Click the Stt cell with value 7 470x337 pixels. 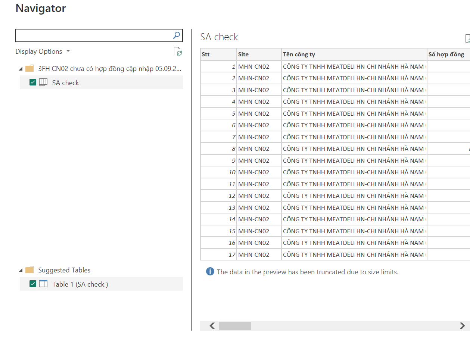pyautogui.click(x=218, y=137)
